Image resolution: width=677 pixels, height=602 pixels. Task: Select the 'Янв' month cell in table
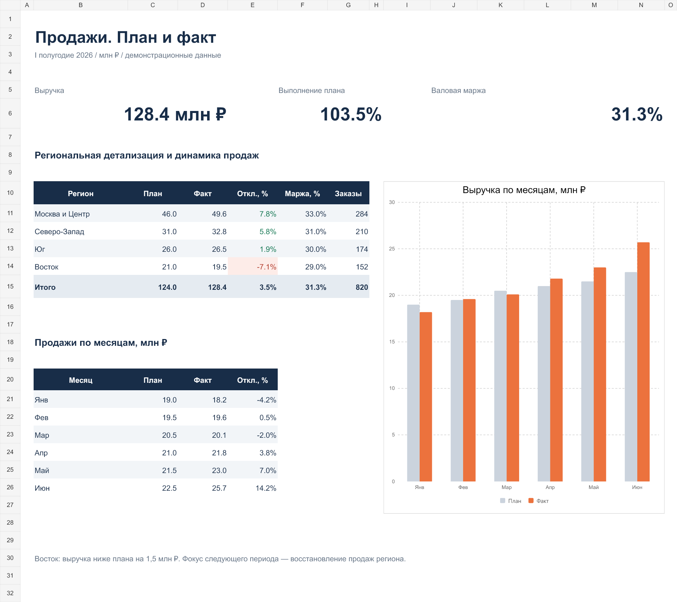80,400
